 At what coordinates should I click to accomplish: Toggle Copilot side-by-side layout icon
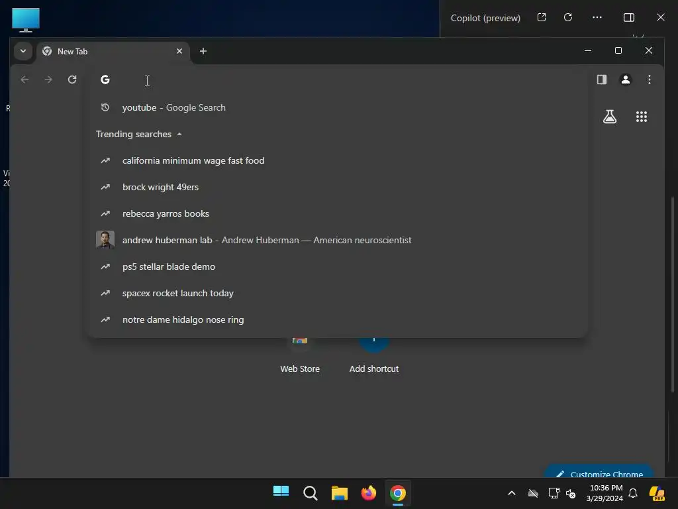point(629,17)
